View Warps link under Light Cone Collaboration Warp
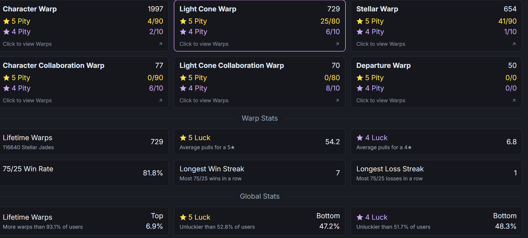Viewport: 528px width, 238px height. point(204,101)
